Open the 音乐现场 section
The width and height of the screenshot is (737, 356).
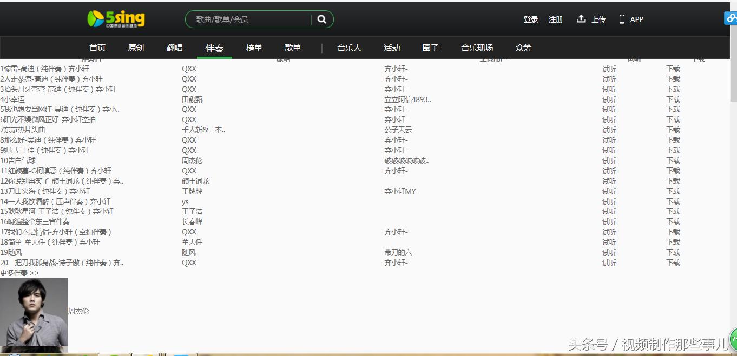coord(476,48)
